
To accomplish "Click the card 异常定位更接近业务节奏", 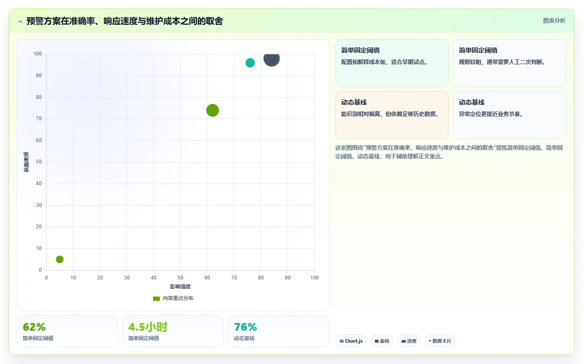I will 510,115.
